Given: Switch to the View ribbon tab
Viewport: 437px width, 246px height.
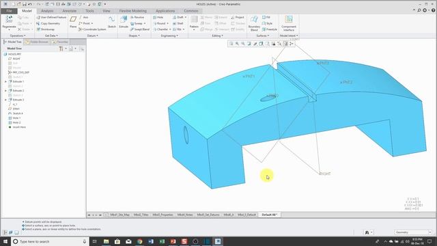Looking at the screenshot, I should 107,11.
